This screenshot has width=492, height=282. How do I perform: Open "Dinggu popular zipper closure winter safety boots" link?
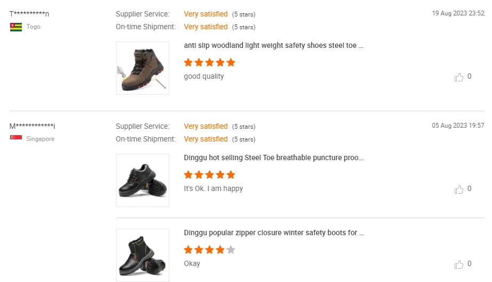[274, 233]
